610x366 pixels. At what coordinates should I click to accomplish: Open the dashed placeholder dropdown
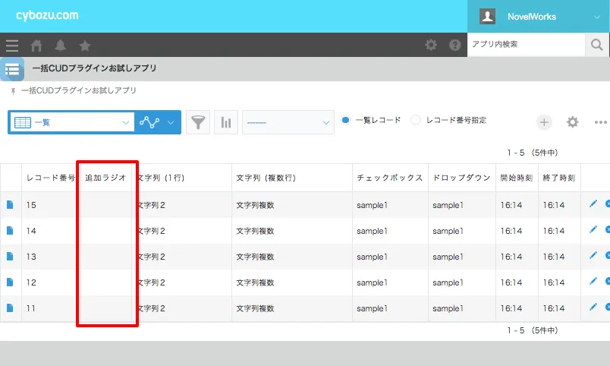pyautogui.click(x=288, y=122)
